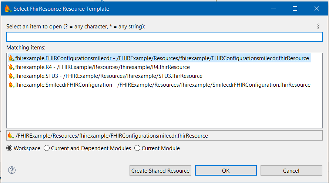Click the fhirexample.STU3 resource flame icon
The image size is (329, 183).
11,76
